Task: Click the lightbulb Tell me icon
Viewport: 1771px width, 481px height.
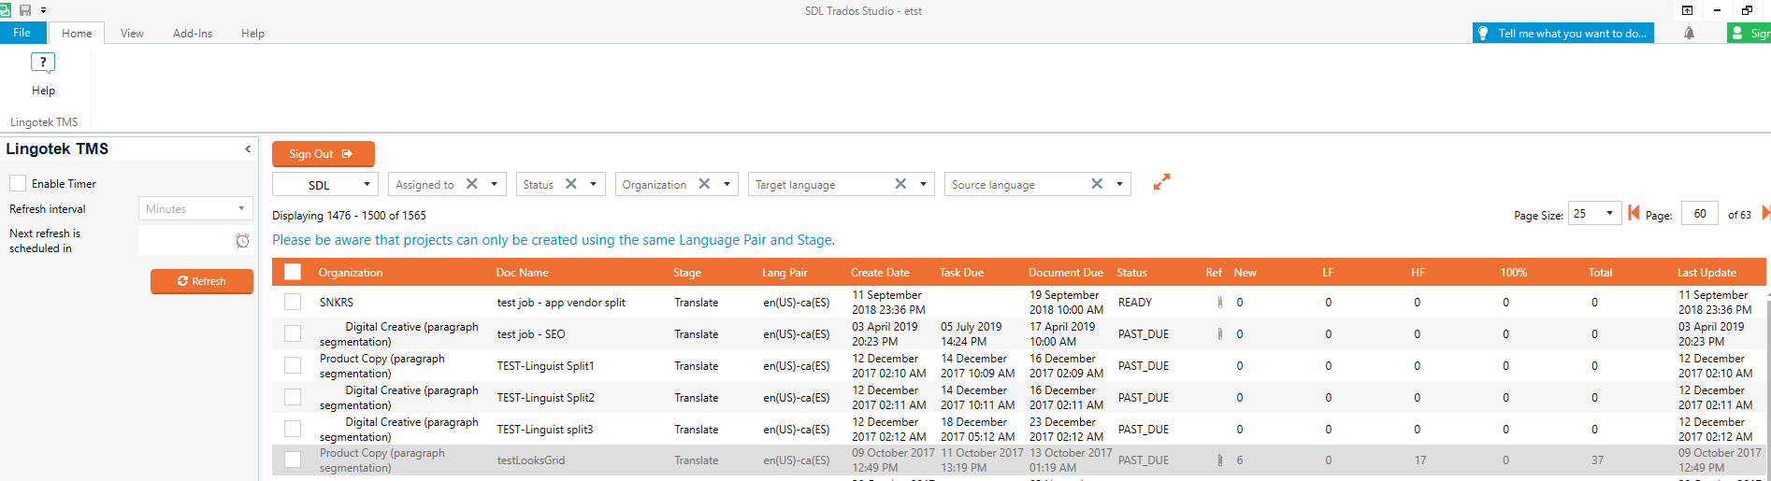Action: [x=1482, y=33]
